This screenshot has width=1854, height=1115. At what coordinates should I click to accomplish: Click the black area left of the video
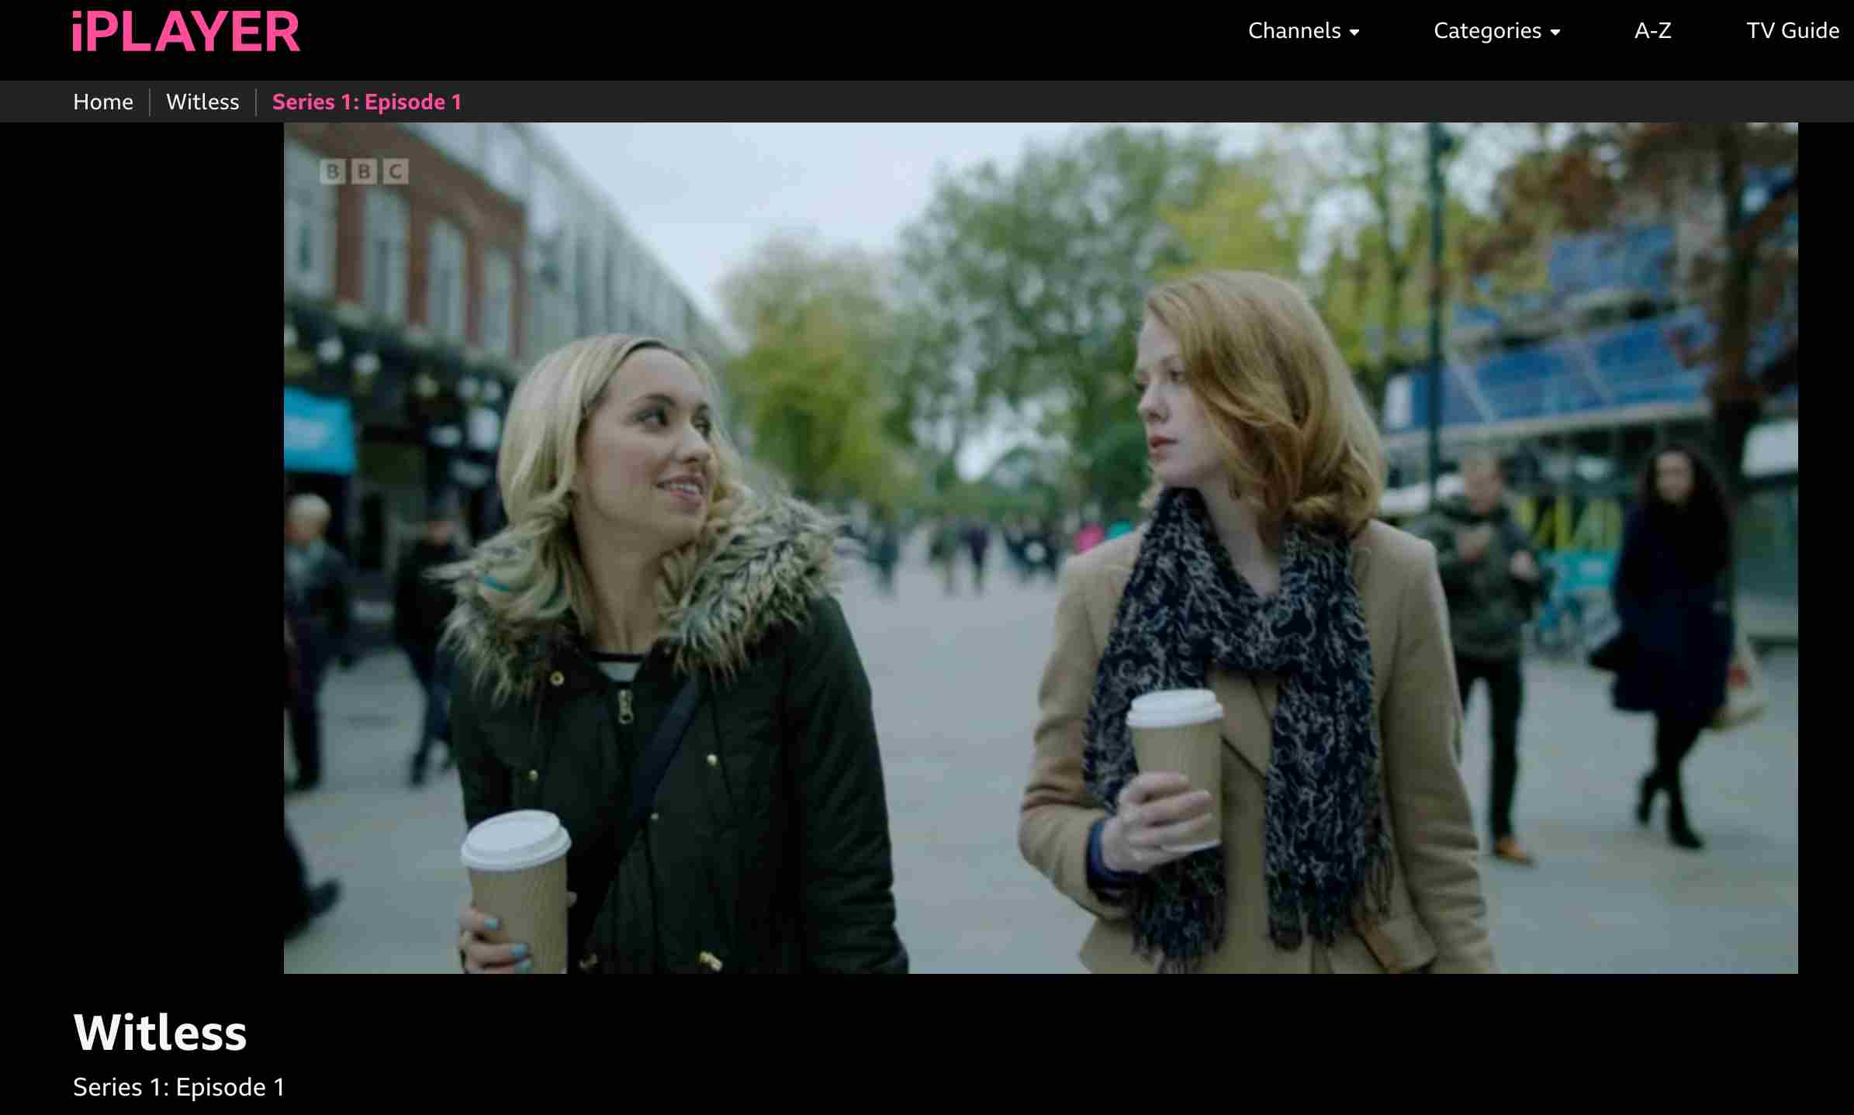(140, 543)
